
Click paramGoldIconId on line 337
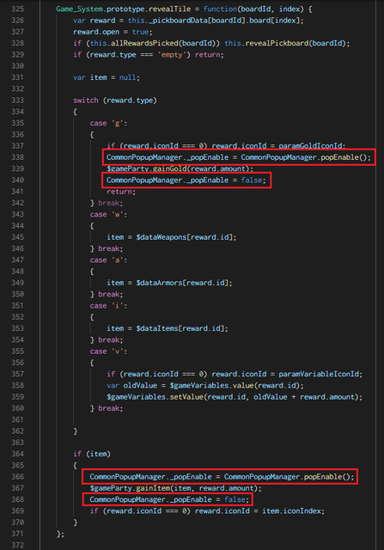point(311,146)
